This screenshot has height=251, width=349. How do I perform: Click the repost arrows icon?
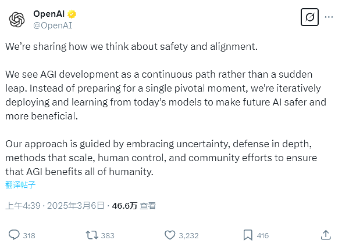click(x=91, y=235)
